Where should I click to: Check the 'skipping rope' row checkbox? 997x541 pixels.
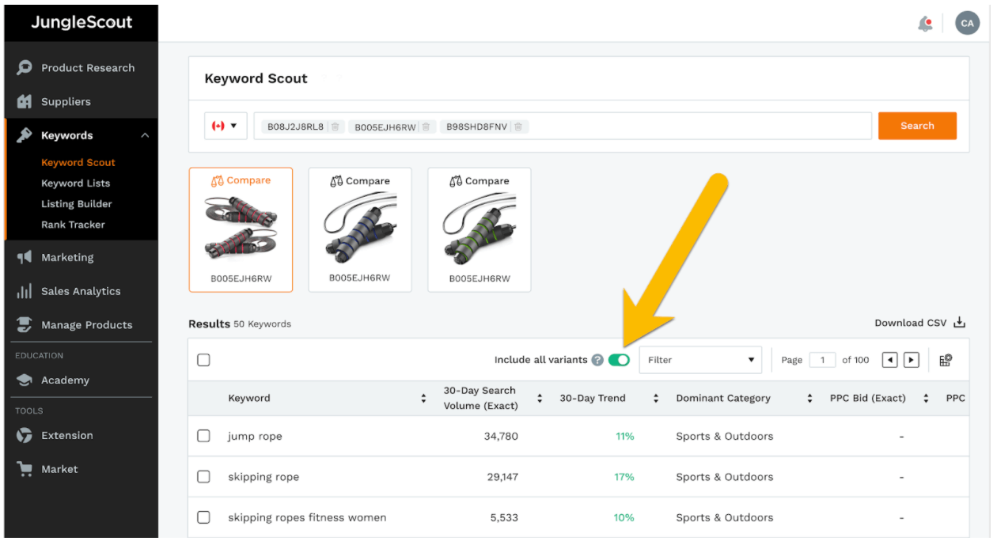click(x=203, y=477)
